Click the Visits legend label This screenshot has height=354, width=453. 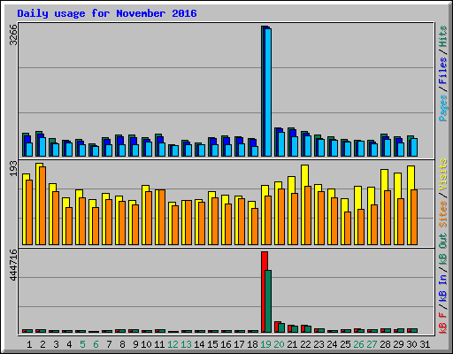click(x=443, y=174)
